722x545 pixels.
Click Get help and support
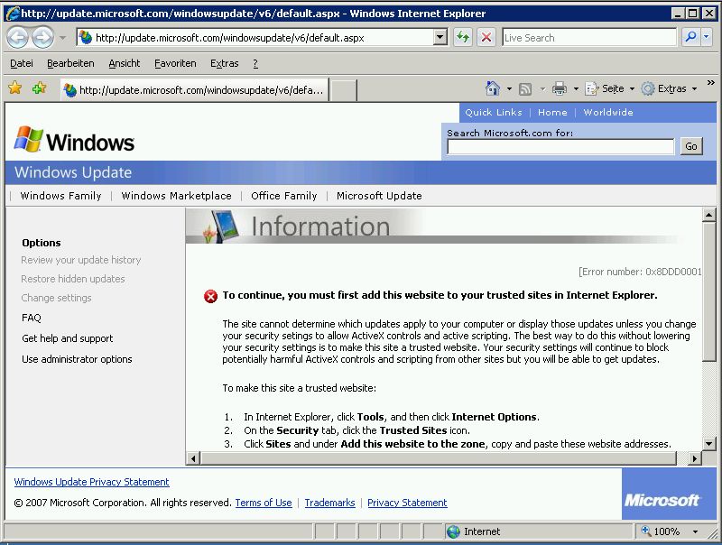(x=67, y=338)
